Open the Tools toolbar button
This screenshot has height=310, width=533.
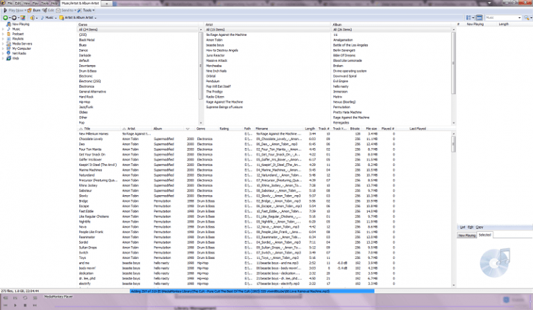click(85, 11)
